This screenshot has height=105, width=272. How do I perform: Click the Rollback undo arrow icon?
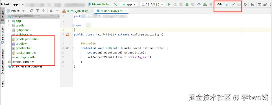(x=245, y=5)
